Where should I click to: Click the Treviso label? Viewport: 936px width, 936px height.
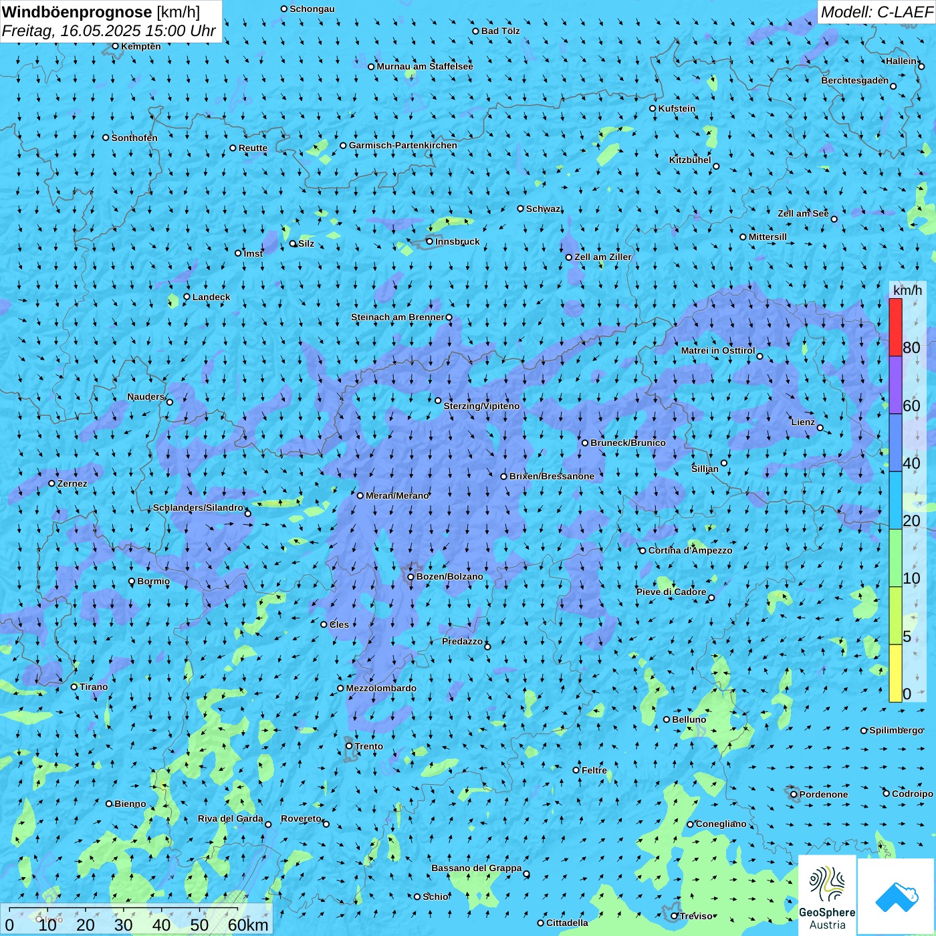pyautogui.click(x=697, y=916)
